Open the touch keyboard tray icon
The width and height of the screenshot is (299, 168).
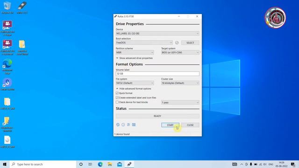pos(235,164)
